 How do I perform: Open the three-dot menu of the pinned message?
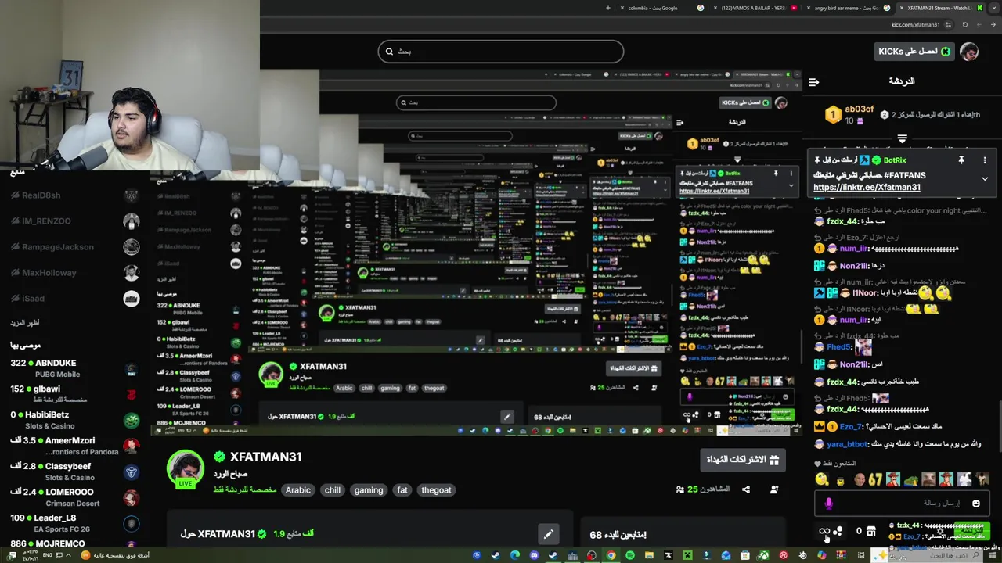pos(985,160)
